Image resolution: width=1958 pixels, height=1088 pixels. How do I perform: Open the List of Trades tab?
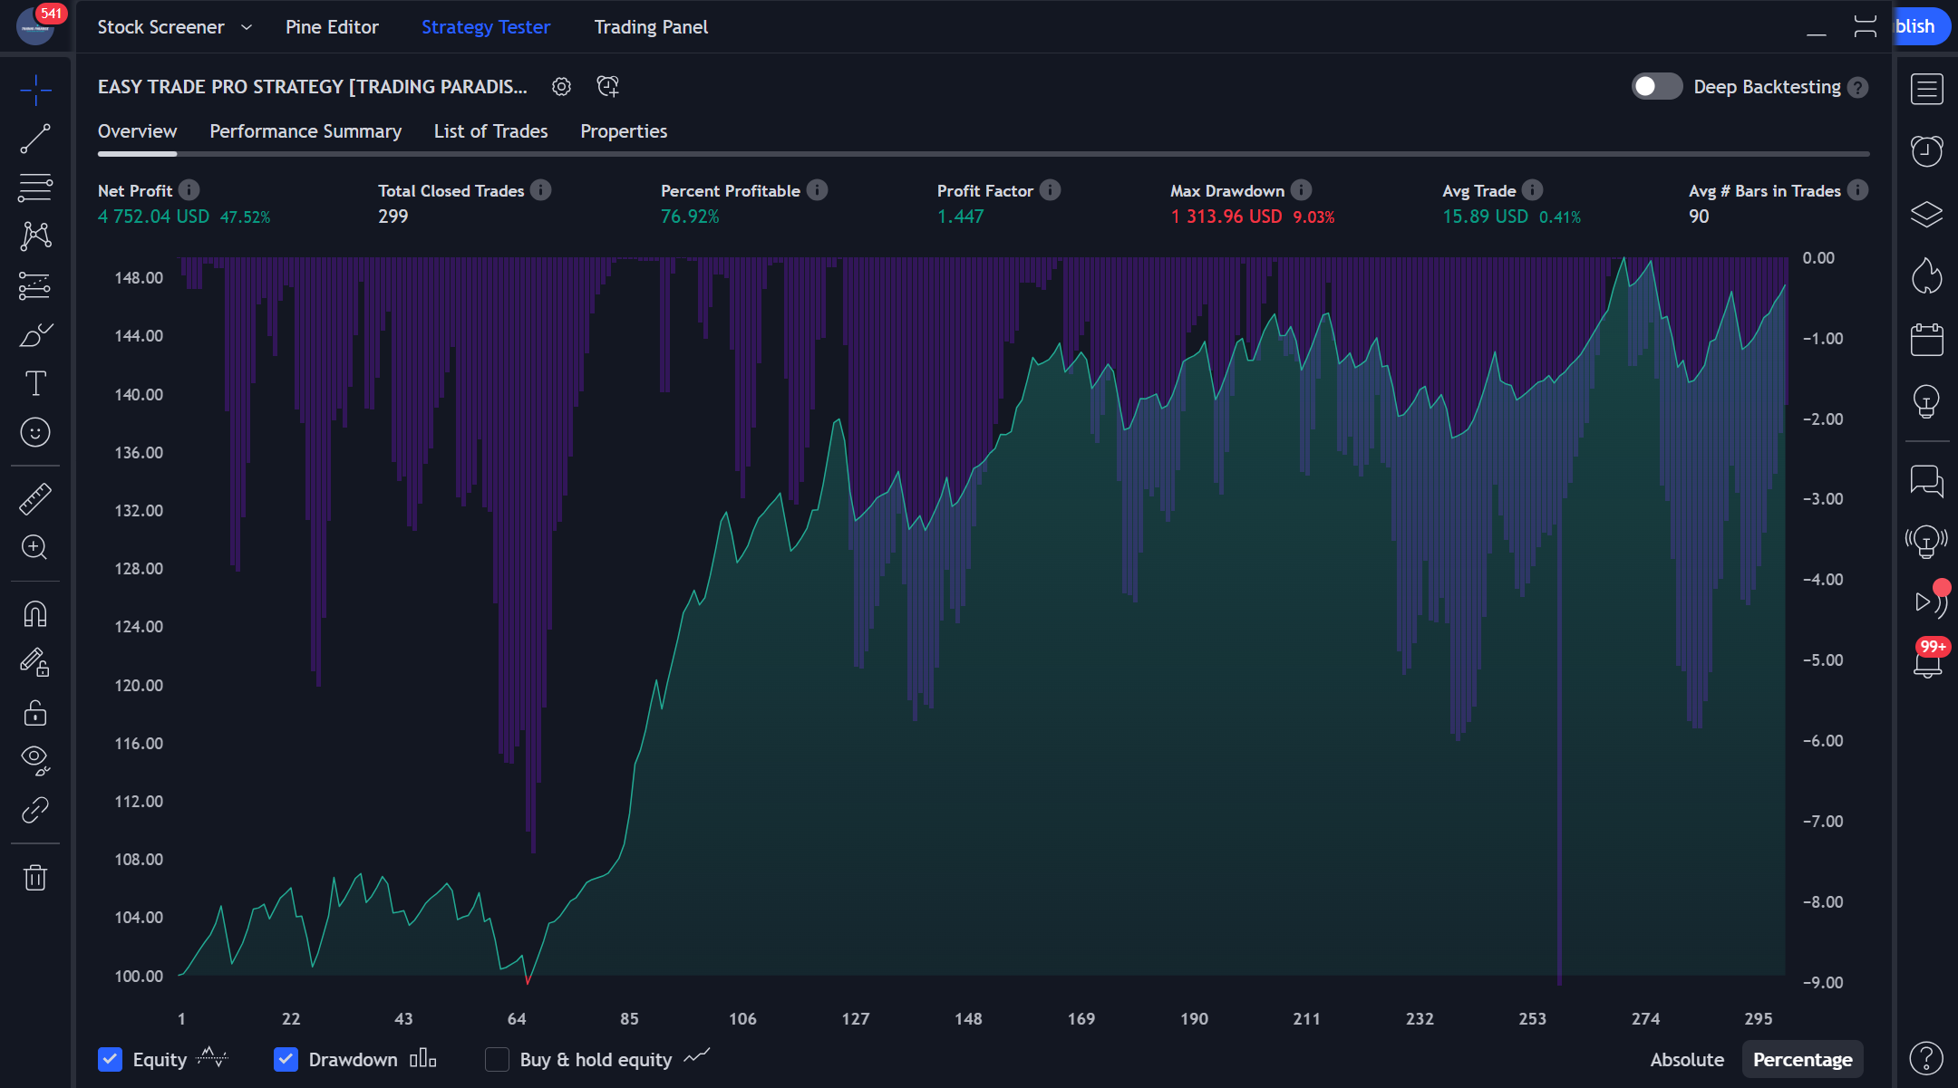coord(490,131)
